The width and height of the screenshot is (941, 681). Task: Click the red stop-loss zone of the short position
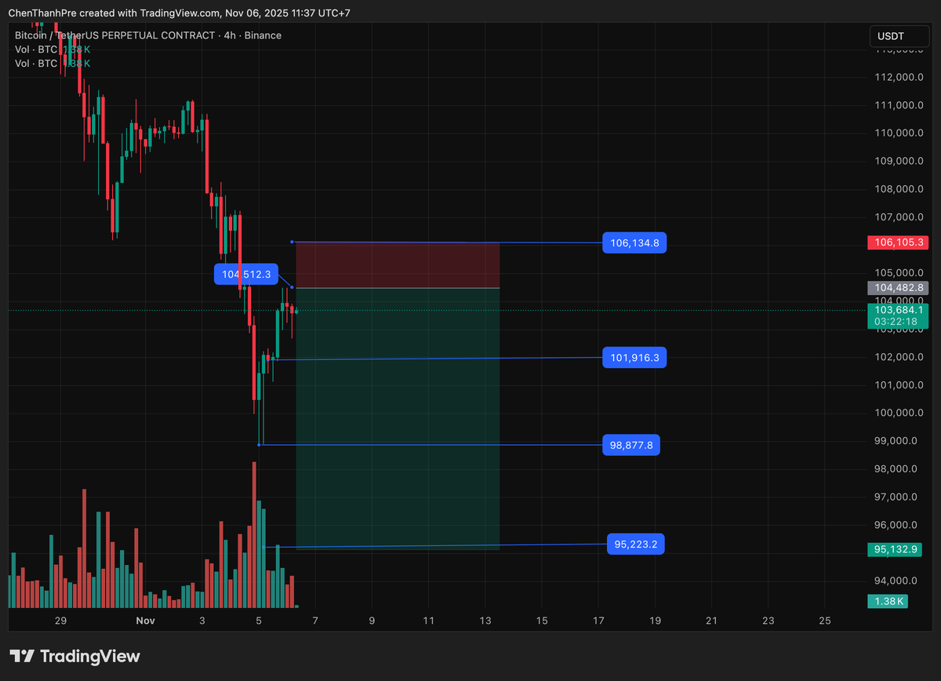click(398, 265)
